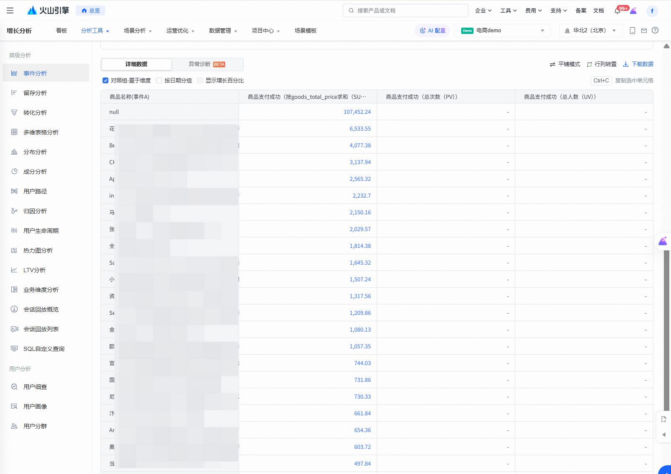Check 显示增长百分比 checkbox
The image size is (671, 474).
click(200, 80)
